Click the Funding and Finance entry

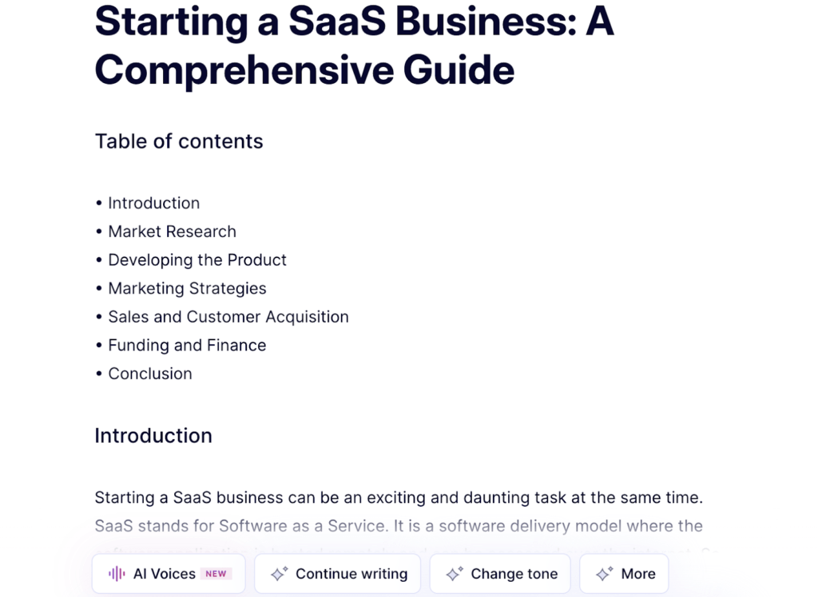(187, 345)
